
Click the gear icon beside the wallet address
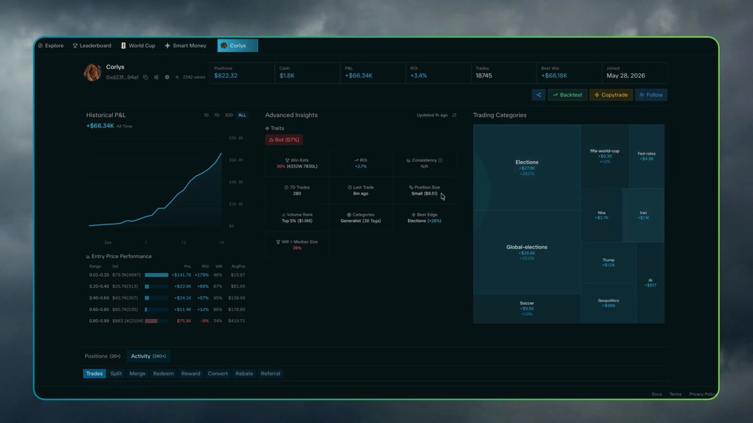point(167,77)
